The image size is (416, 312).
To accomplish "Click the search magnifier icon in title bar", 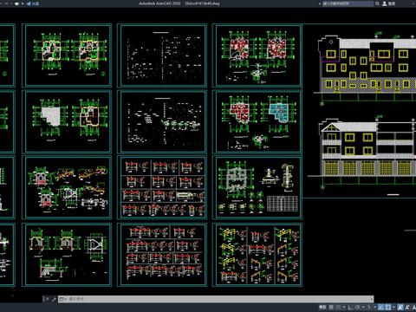I will coord(377,3).
